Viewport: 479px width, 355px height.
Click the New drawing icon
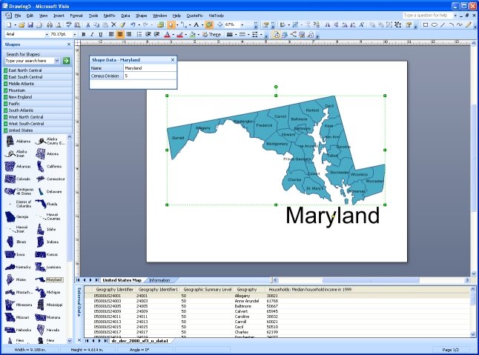click(9, 25)
